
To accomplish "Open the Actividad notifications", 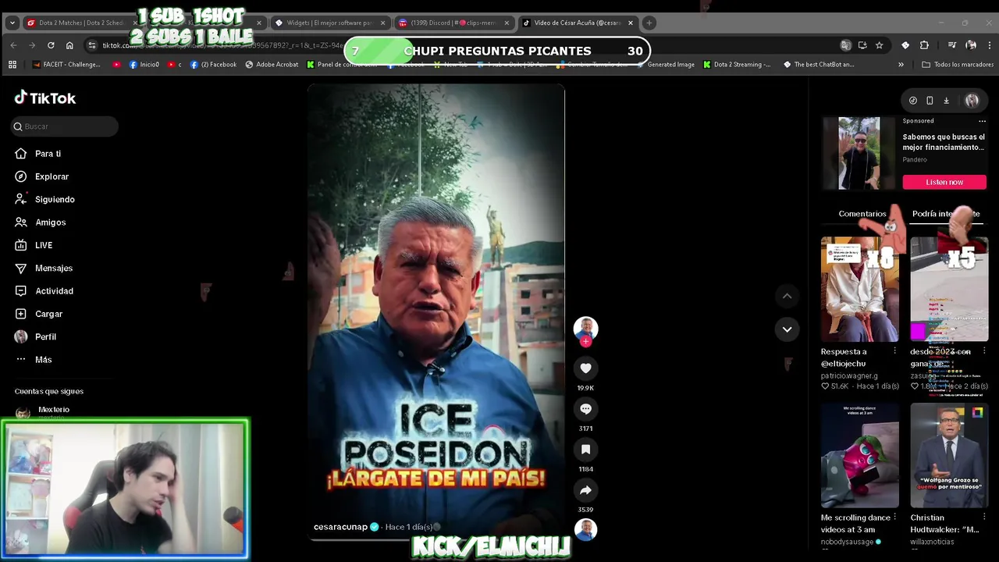I will click(x=44, y=291).
